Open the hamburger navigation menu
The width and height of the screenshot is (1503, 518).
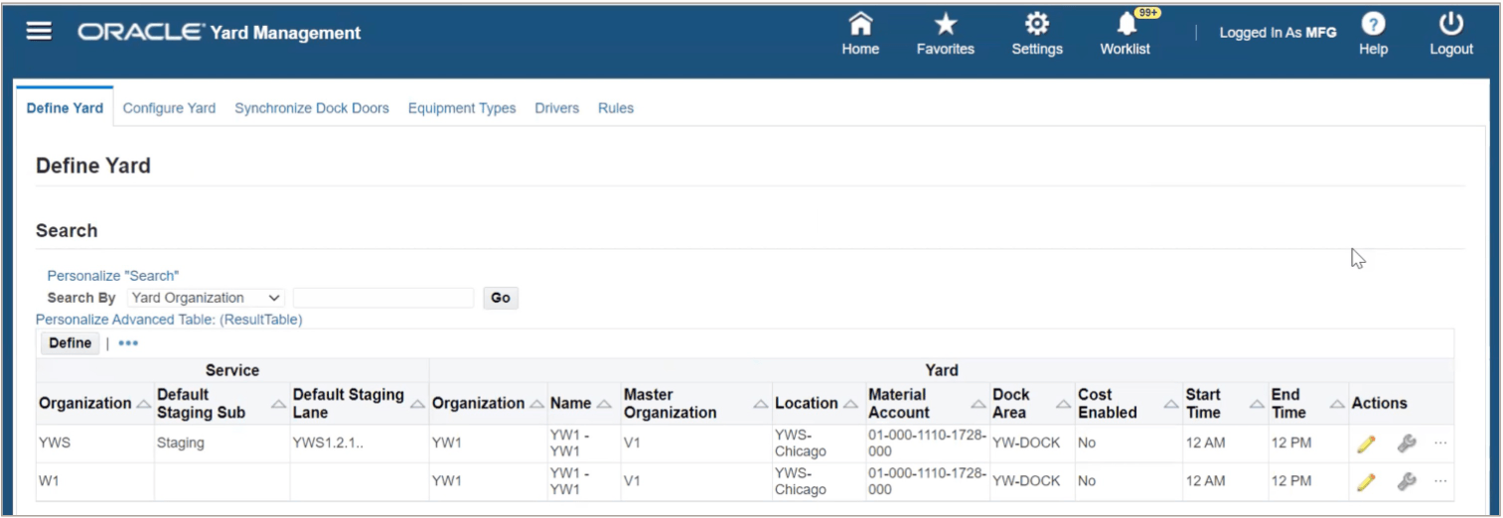(x=39, y=32)
